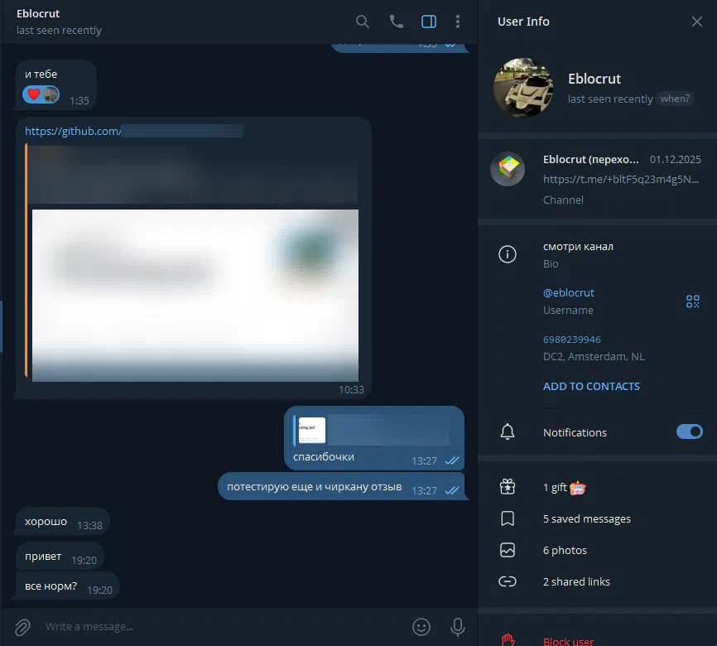View 5 saved messages
717x646 pixels.
[x=586, y=518]
